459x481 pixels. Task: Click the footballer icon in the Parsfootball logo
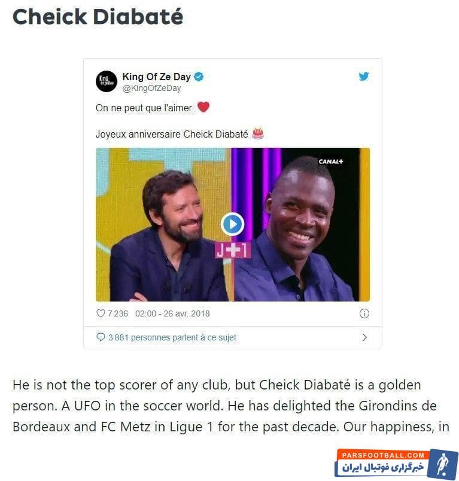pos(443,464)
